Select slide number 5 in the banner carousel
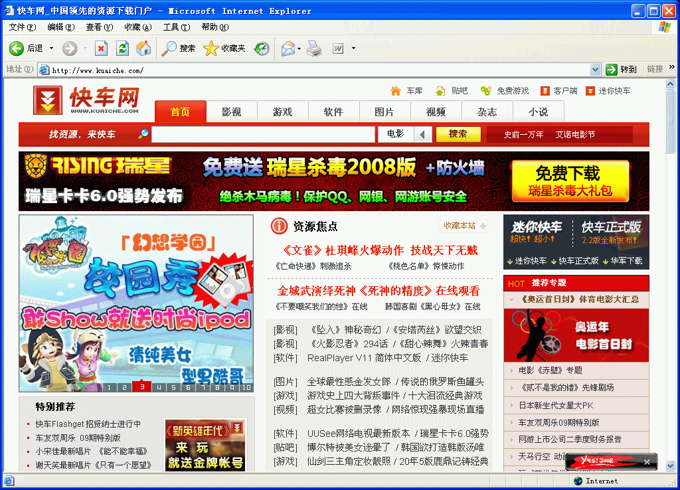Viewport: 680px width, 490px height. coord(173,387)
